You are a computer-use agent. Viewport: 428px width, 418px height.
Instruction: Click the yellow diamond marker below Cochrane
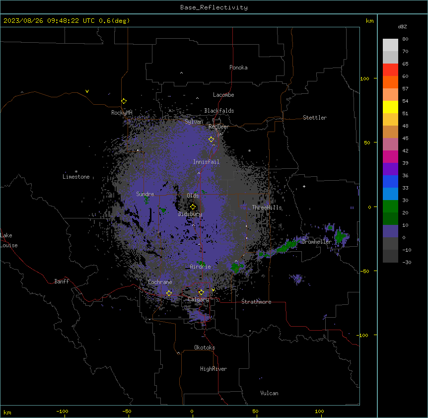169,293
